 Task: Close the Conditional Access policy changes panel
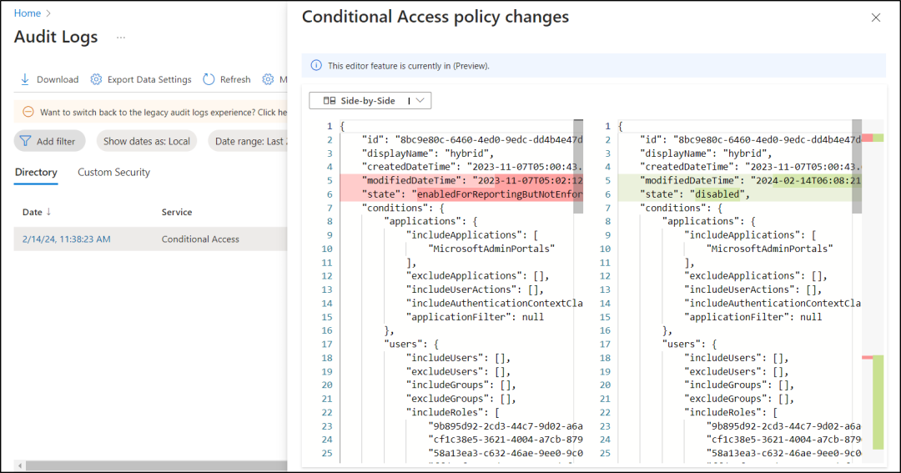click(x=876, y=18)
